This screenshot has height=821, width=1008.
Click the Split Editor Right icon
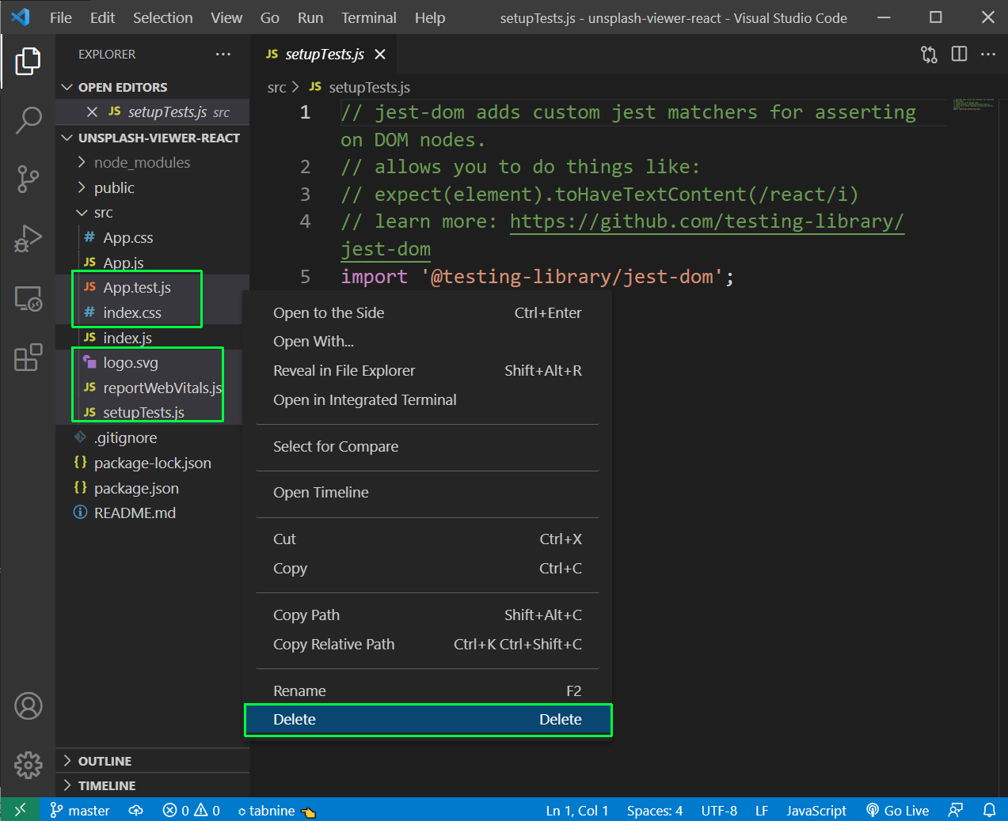pyautogui.click(x=959, y=54)
